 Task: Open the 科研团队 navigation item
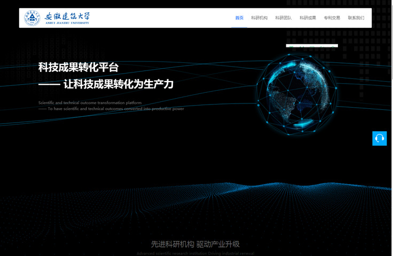point(283,18)
